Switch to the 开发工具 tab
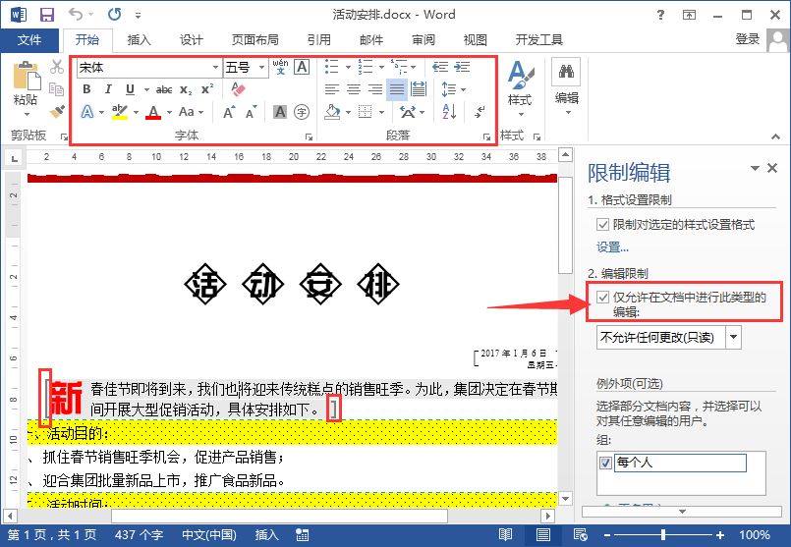The image size is (791, 547). [x=538, y=40]
